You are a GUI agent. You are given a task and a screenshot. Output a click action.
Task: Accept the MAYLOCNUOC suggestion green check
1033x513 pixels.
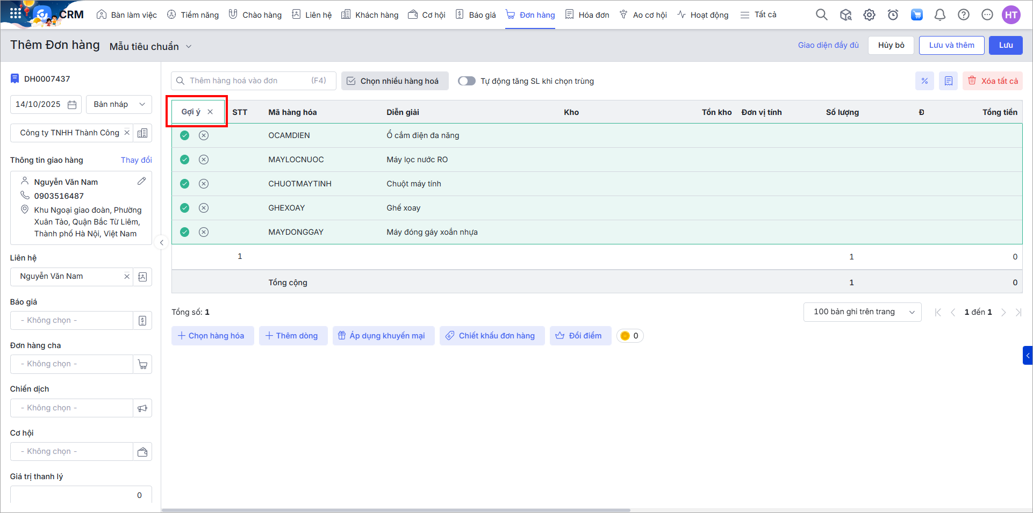click(x=184, y=160)
